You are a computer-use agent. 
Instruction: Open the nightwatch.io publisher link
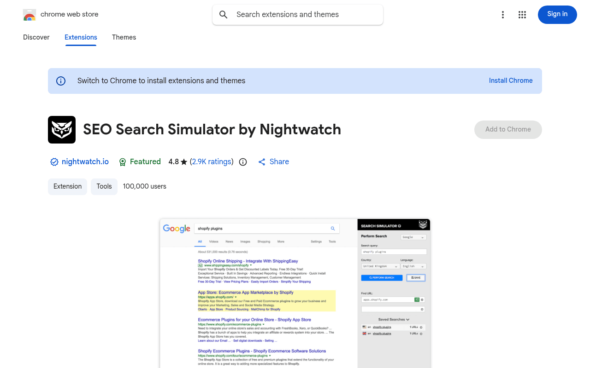point(85,162)
